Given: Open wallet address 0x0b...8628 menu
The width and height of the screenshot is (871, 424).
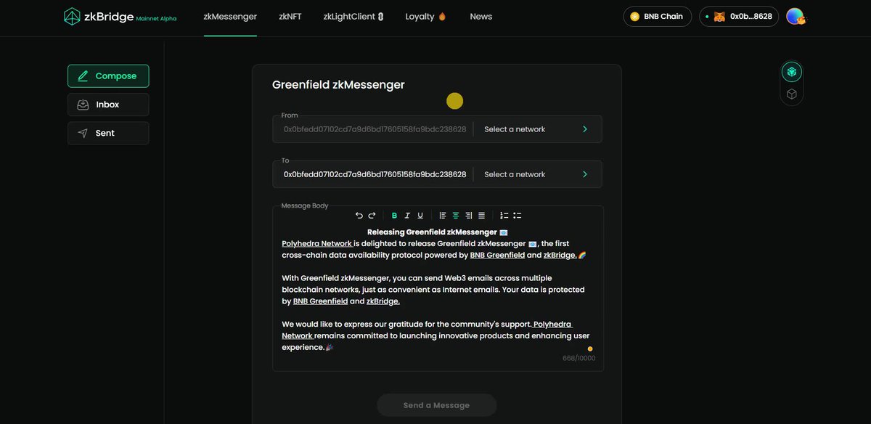Looking at the screenshot, I should pos(739,17).
